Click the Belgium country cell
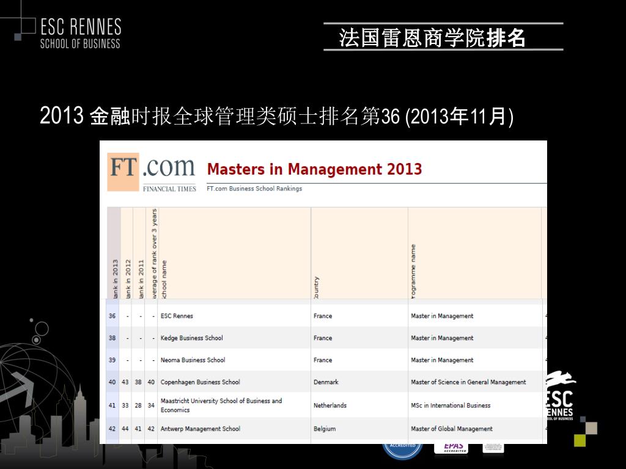The height and width of the screenshot is (469, 626). [325, 429]
